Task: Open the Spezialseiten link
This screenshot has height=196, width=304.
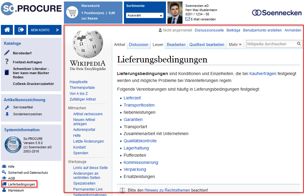Action: pos(84,183)
